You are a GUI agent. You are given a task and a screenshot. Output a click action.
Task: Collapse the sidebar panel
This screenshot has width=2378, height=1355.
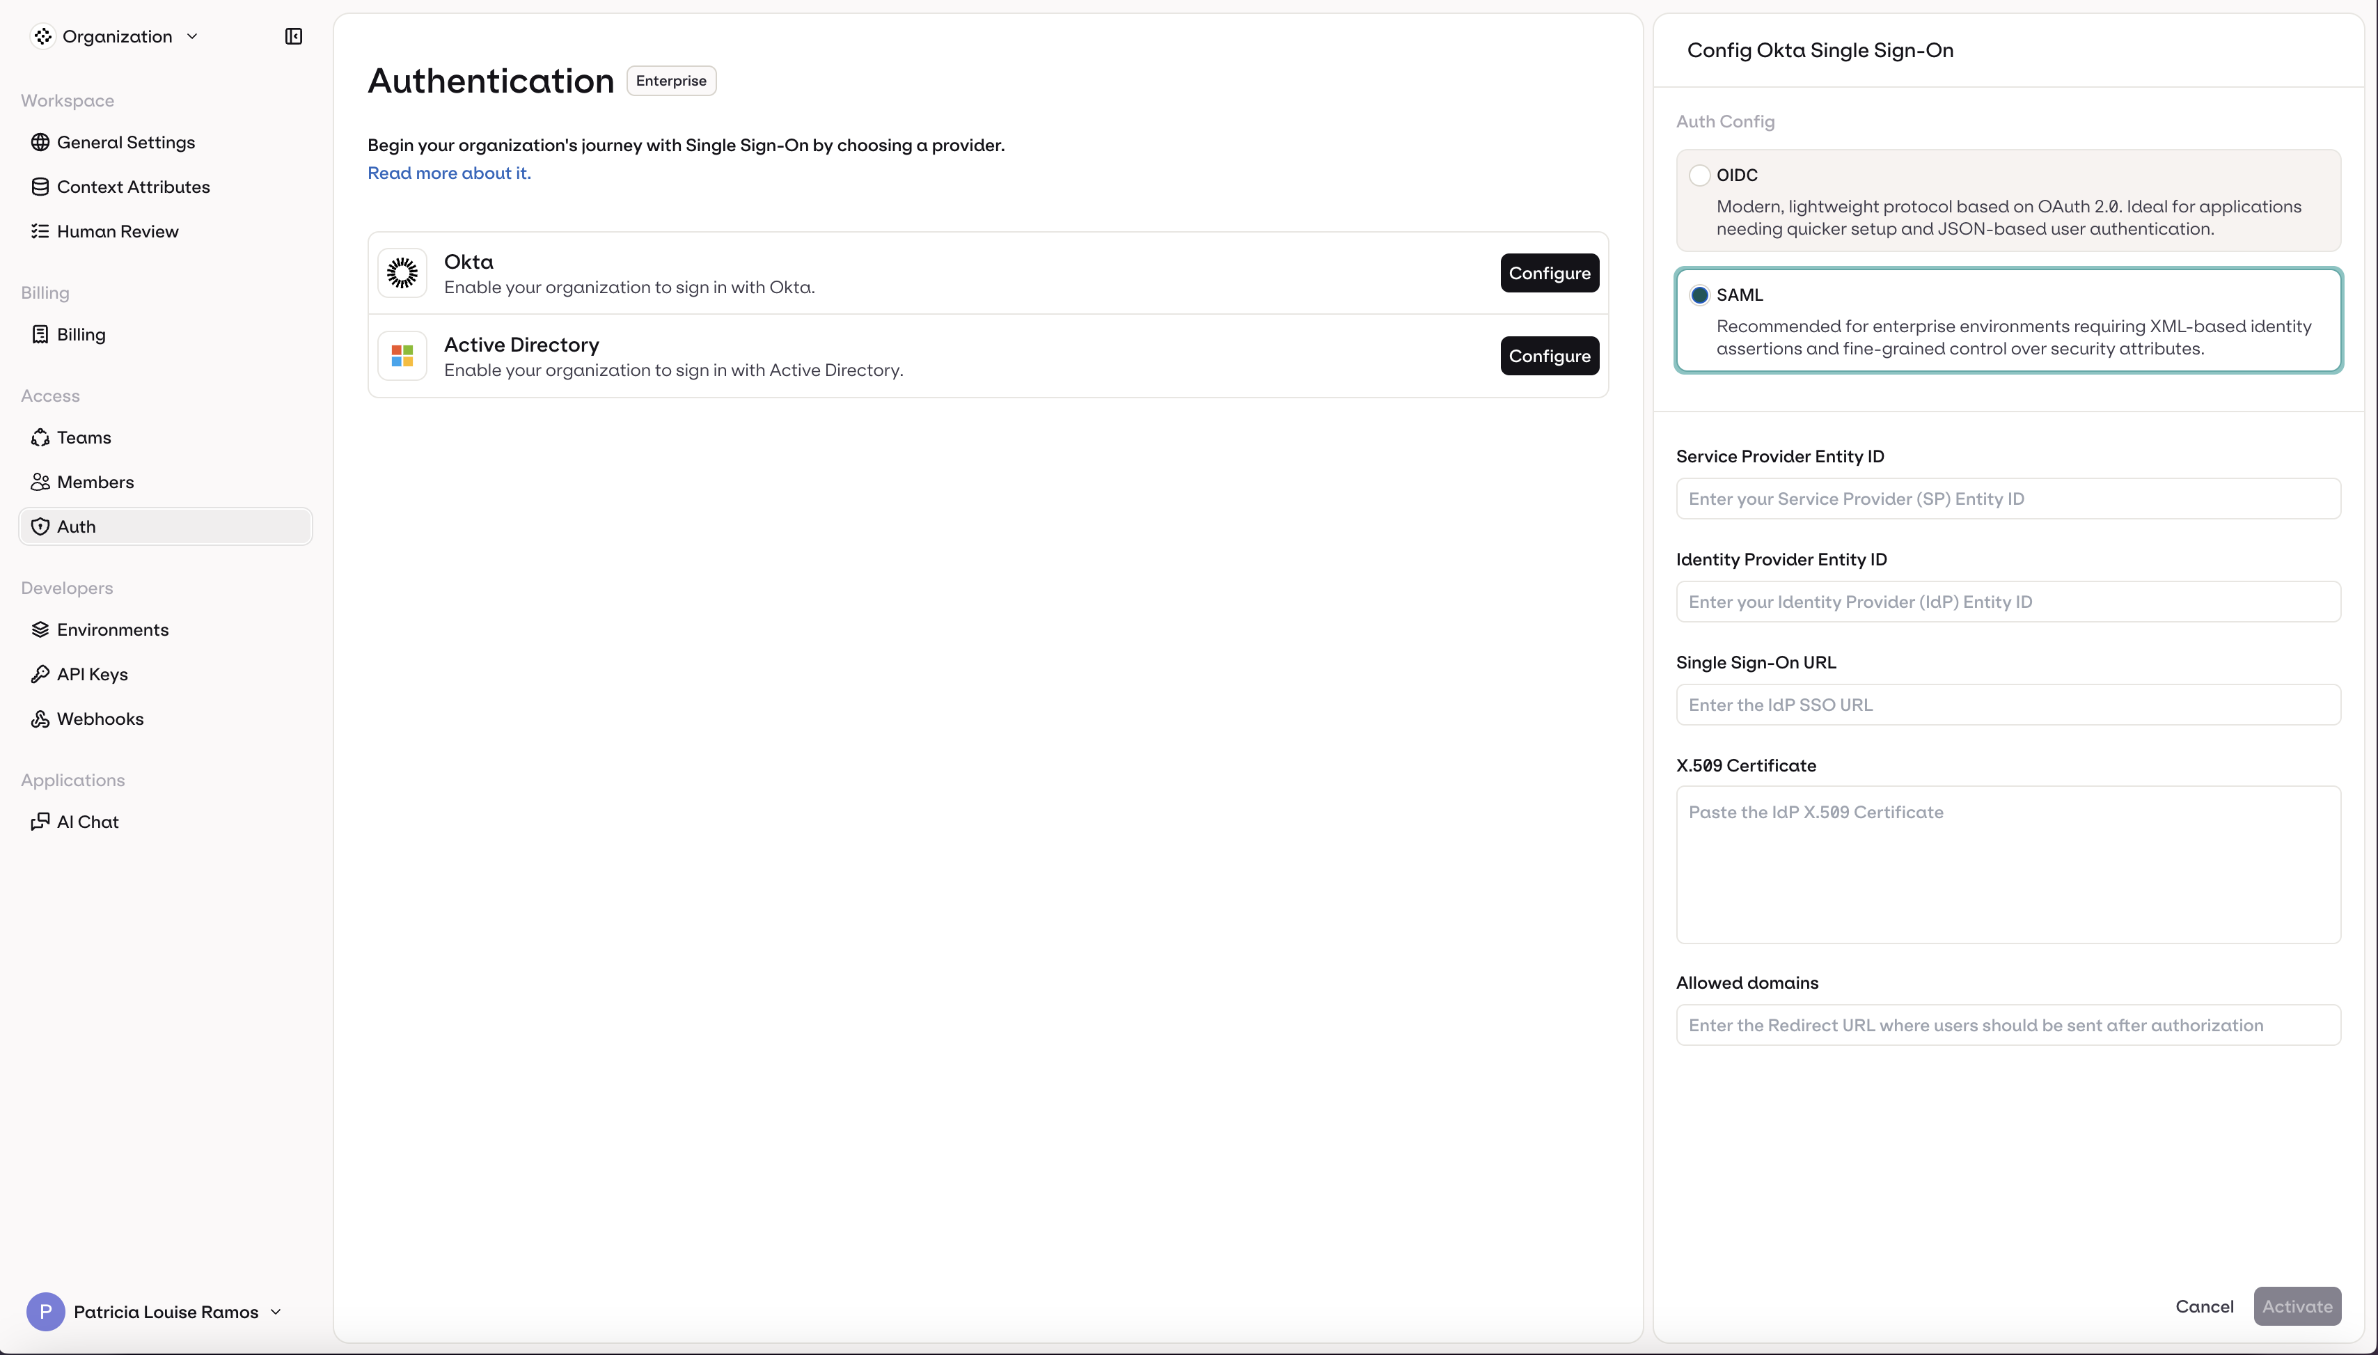tap(292, 36)
